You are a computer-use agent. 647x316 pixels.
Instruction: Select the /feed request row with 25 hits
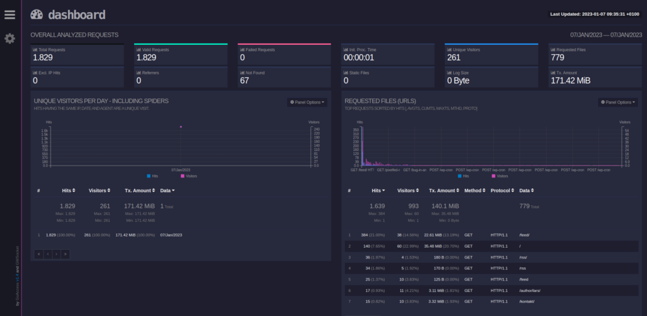click(x=492, y=279)
